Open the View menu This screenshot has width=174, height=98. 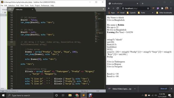point(22,5)
